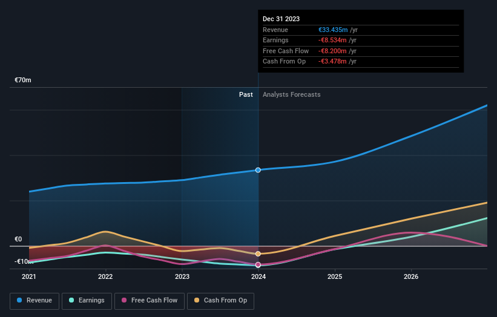Click the Analysts Forecasts label

pos(291,94)
